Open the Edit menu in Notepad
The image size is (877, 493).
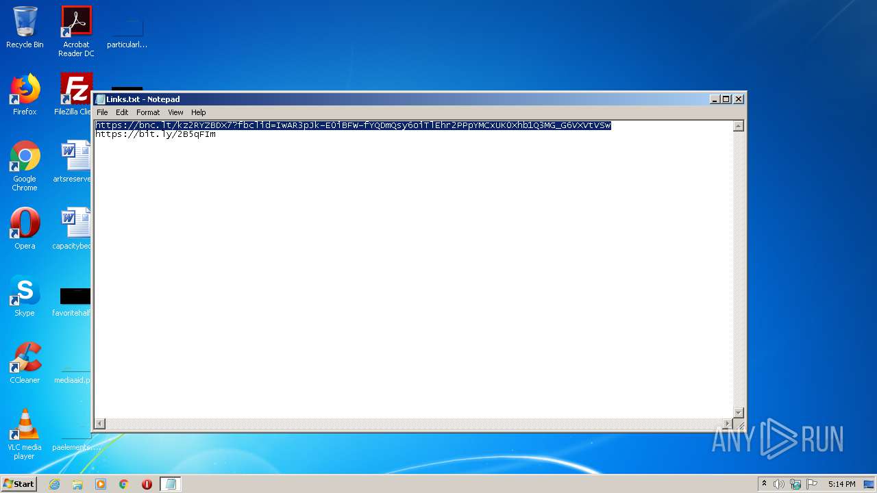(122, 112)
